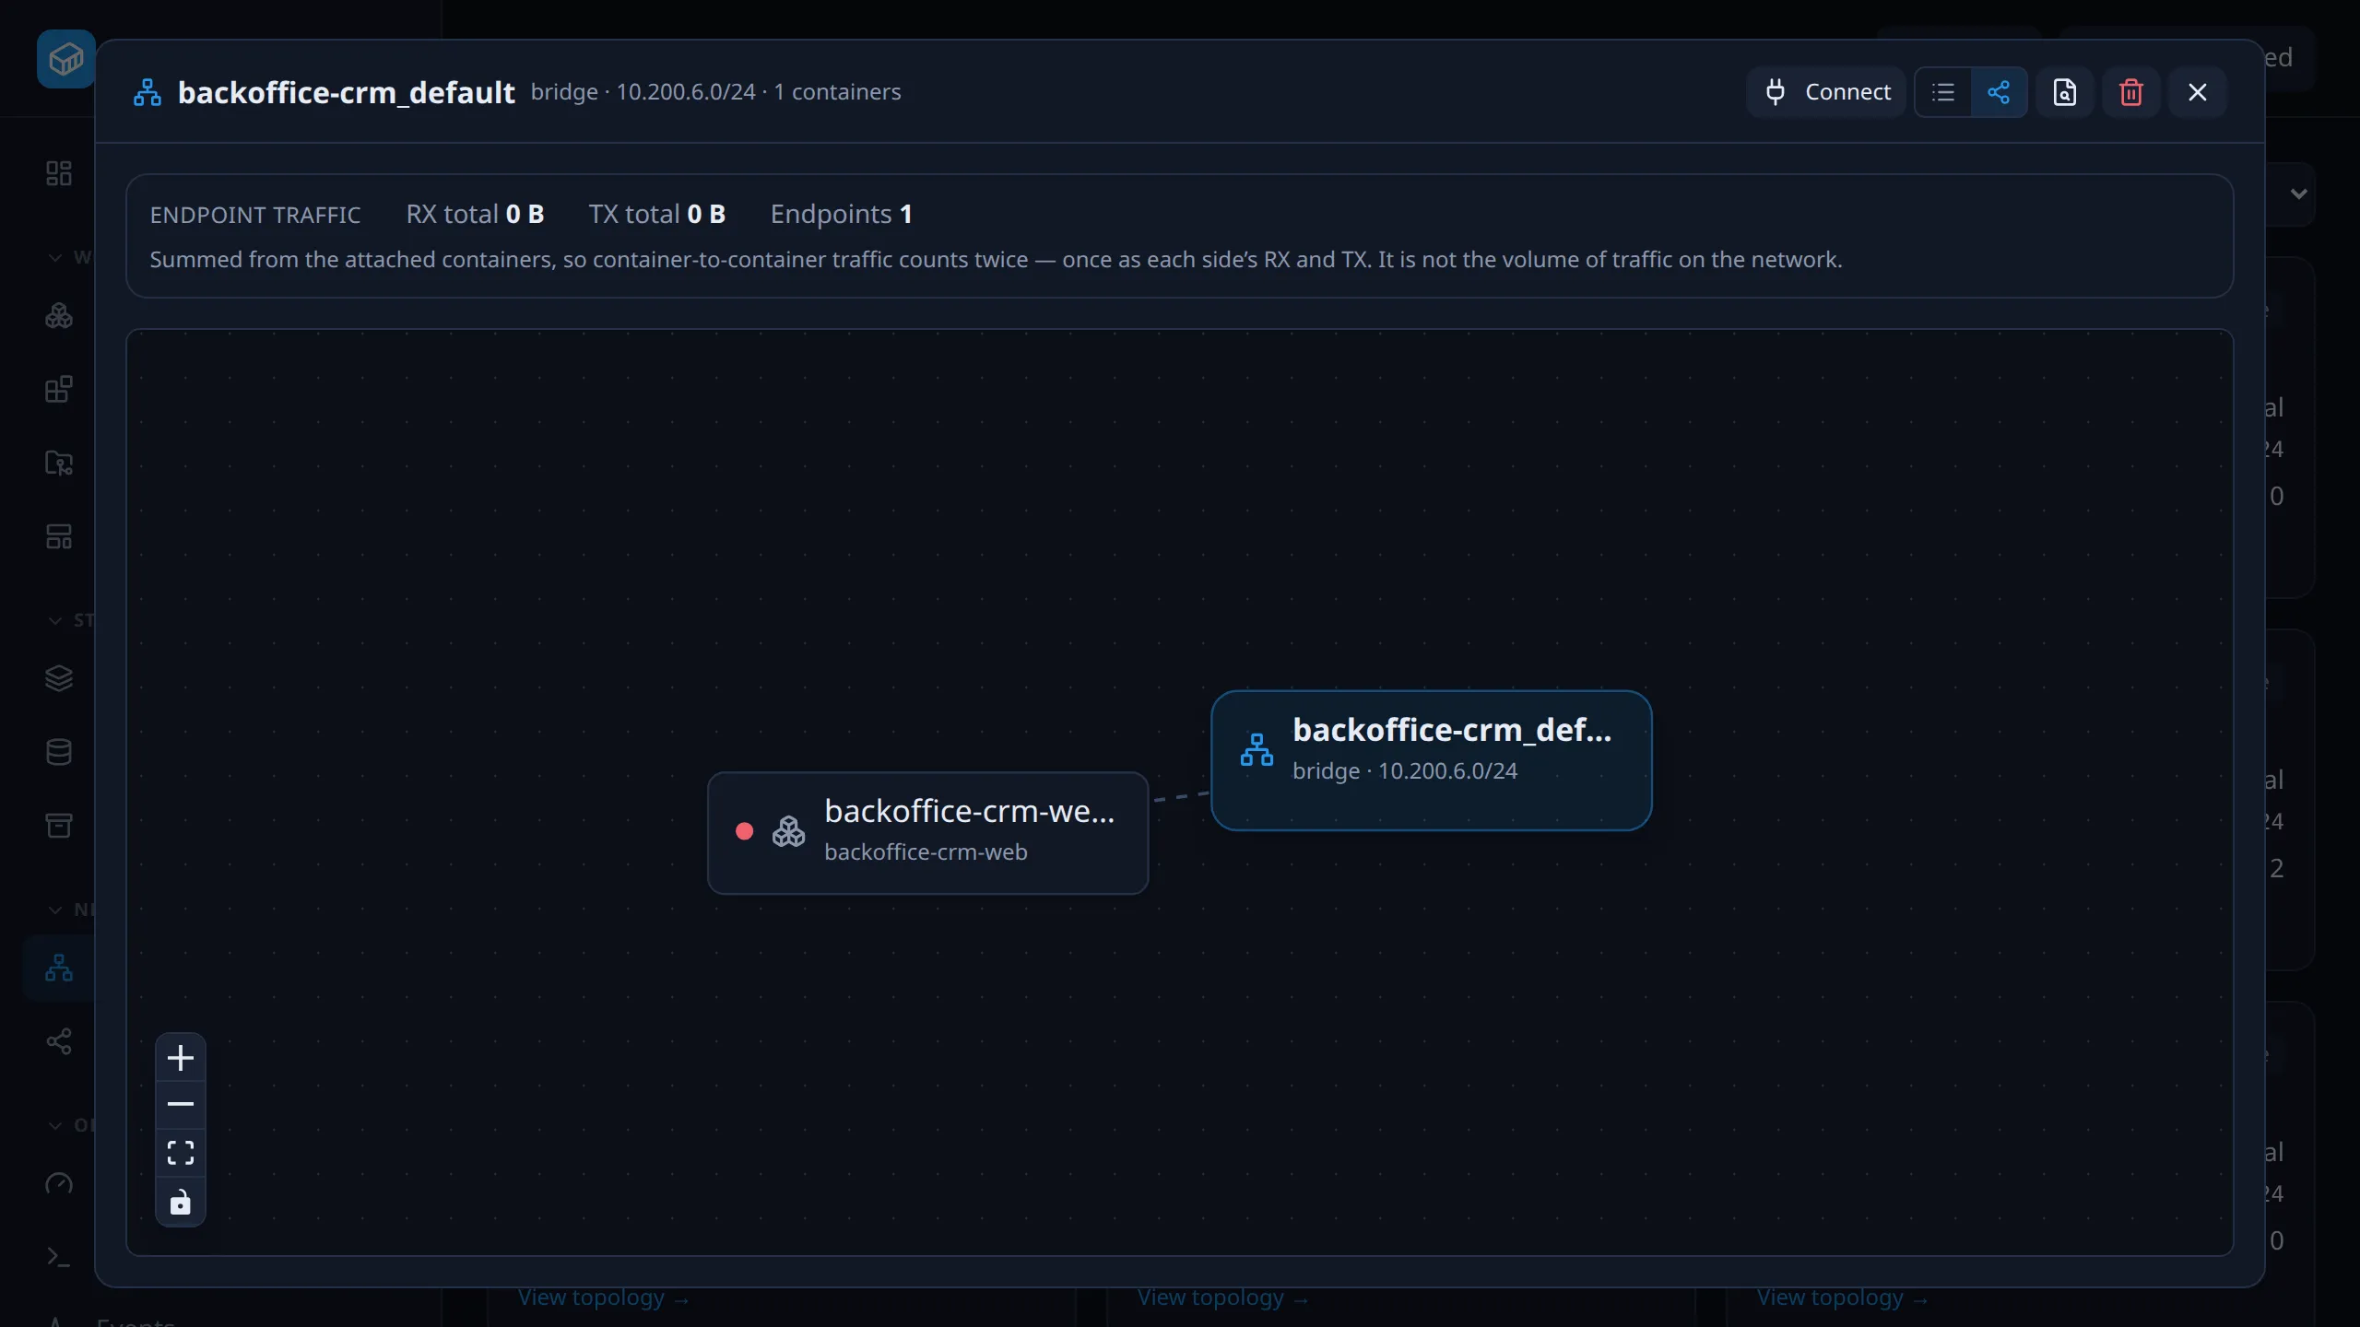Toggle graph interactivity lock
Viewport: 2360px width, 1327px height.
tap(181, 1202)
